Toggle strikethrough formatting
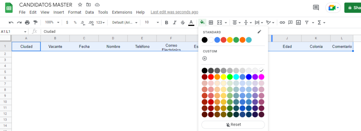 tap(183, 22)
